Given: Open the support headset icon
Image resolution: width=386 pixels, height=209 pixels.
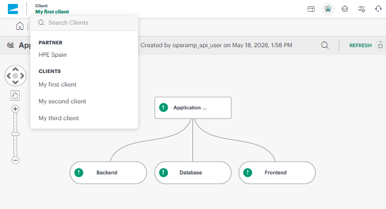Looking at the screenshot, I should pos(378,9).
